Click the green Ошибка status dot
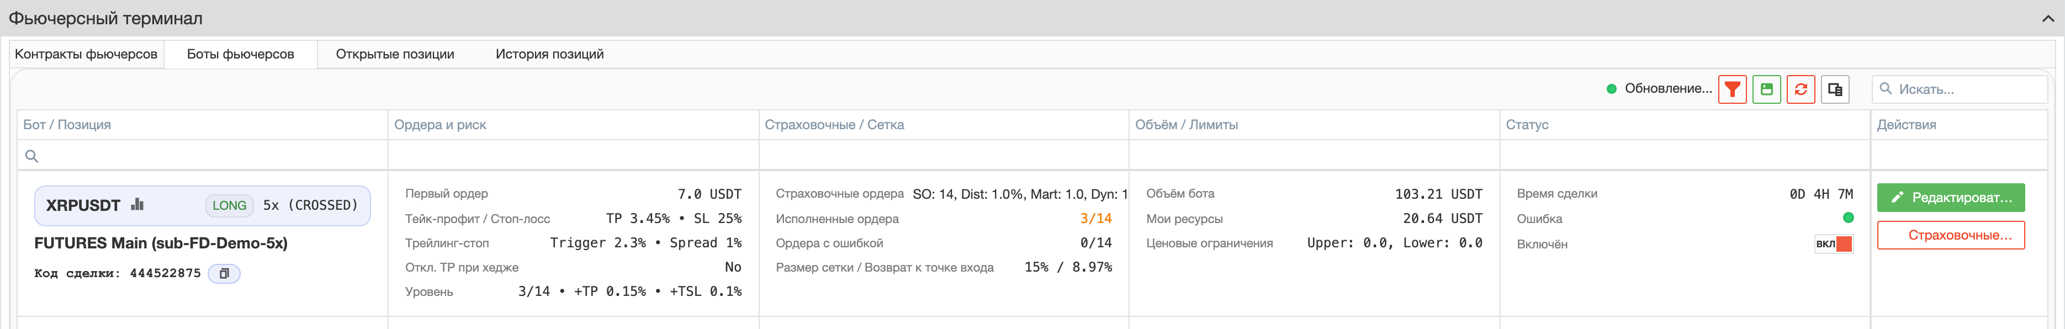Image resolution: width=2065 pixels, height=329 pixels. [x=1848, y=217]
